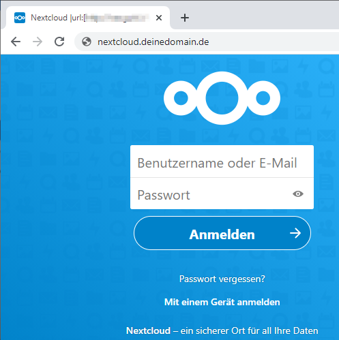Image resolution: width=339 pixels, height=340 pixels.
Task: View site information via globe icon
Action: click(x=87, y=42)
